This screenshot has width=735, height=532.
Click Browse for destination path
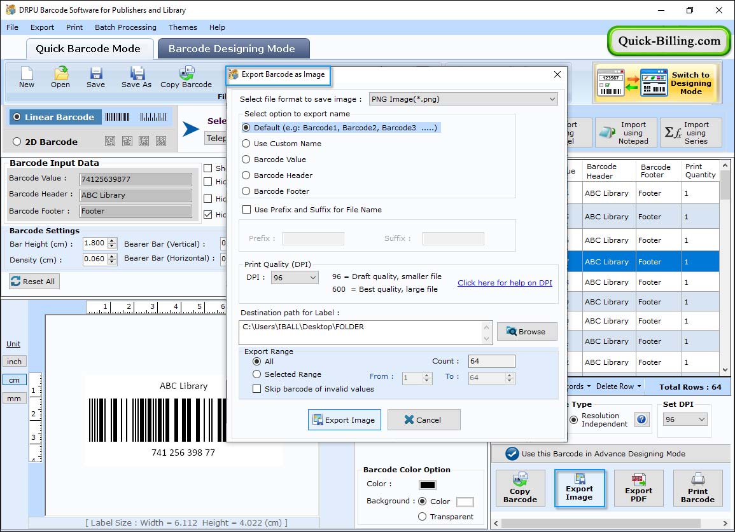(527, 332)
